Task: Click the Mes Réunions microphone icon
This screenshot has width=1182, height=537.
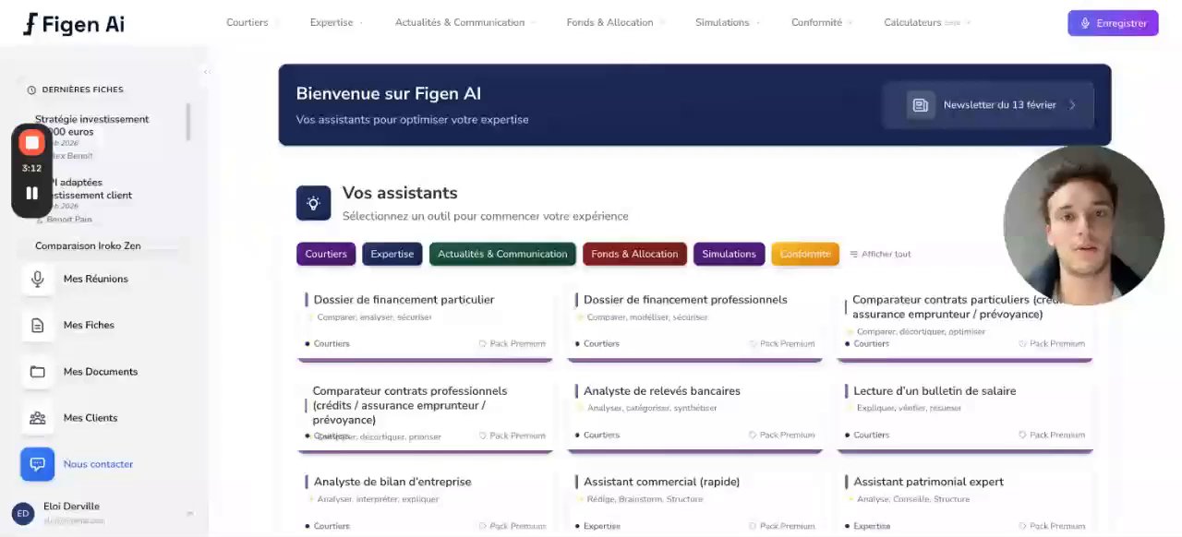Action: coord(38,279)
